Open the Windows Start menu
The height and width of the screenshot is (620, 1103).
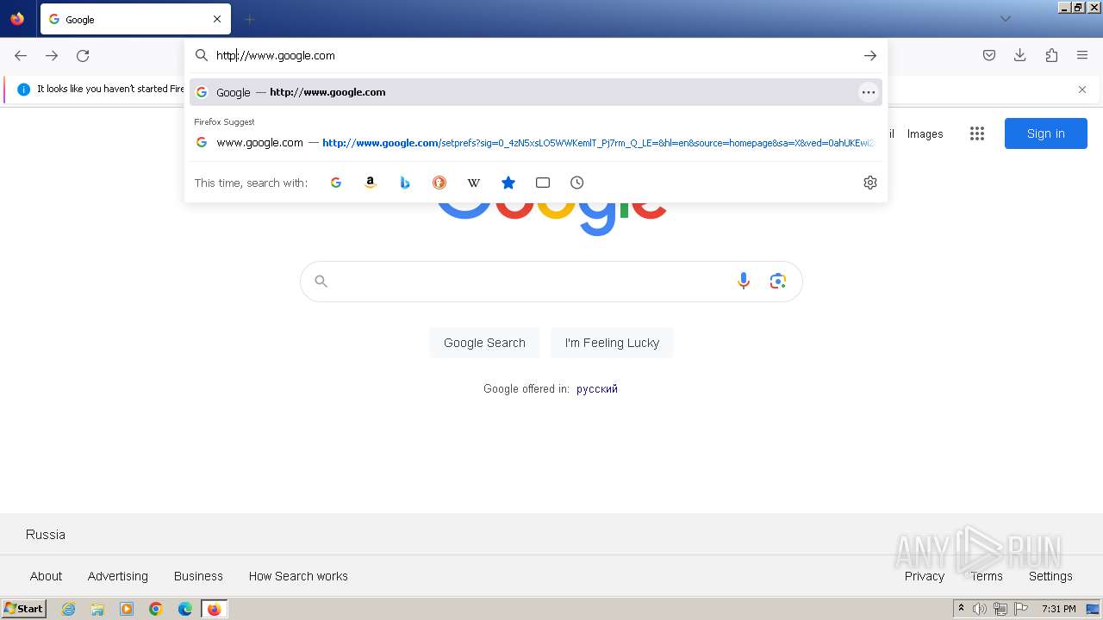(24, 609)
